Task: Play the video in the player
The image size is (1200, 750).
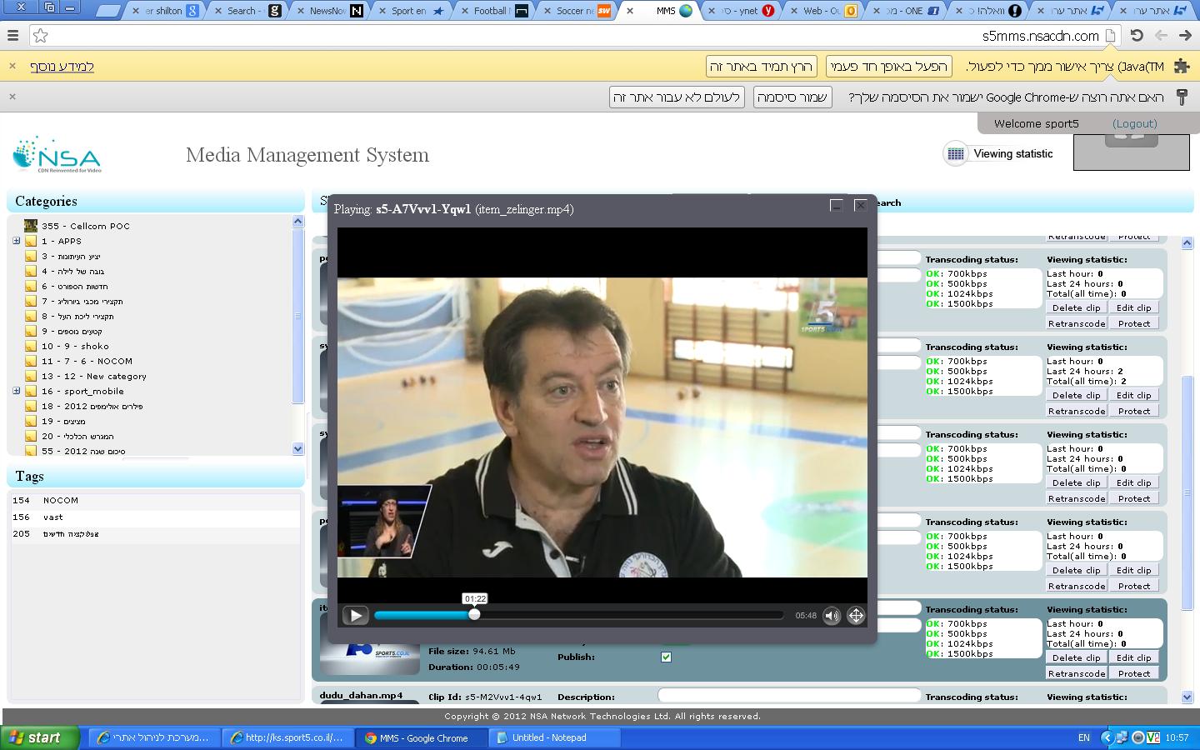Action: click(355, 616)
